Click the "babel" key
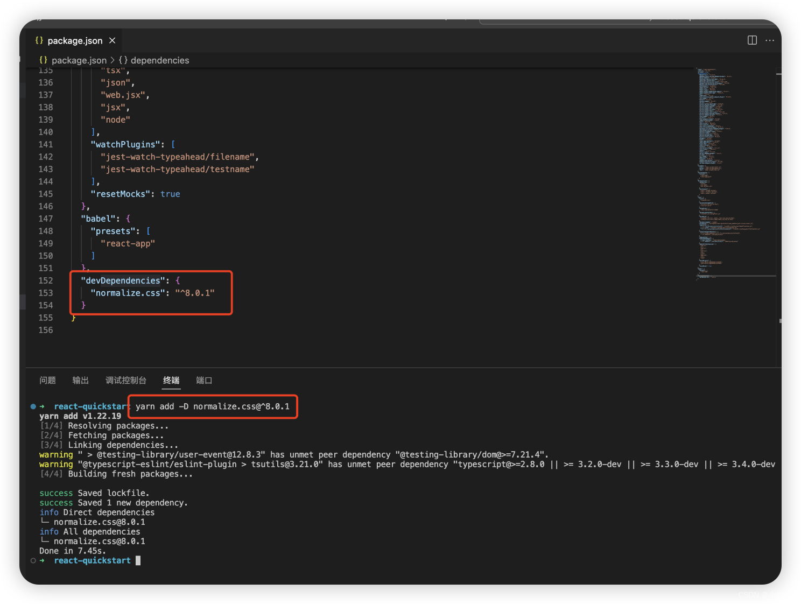 point(98,219)
